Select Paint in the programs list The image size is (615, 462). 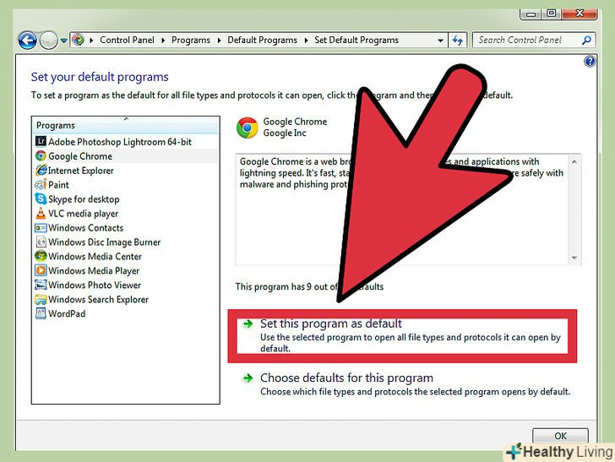pos(58,185)
